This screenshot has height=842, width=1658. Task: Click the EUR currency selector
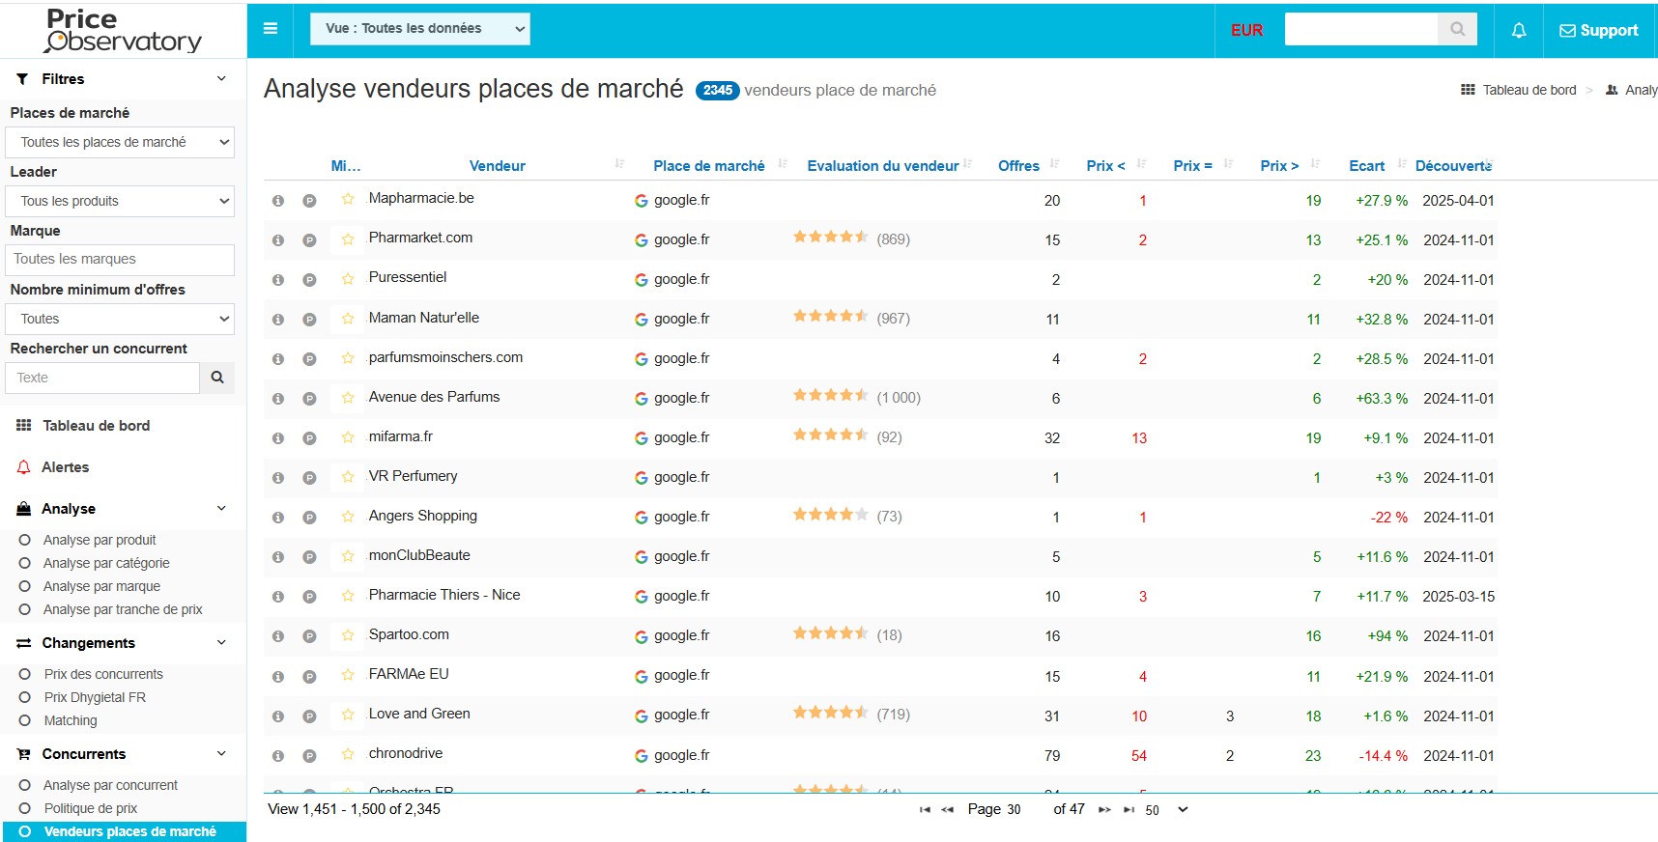click(x=1246, y=30)
